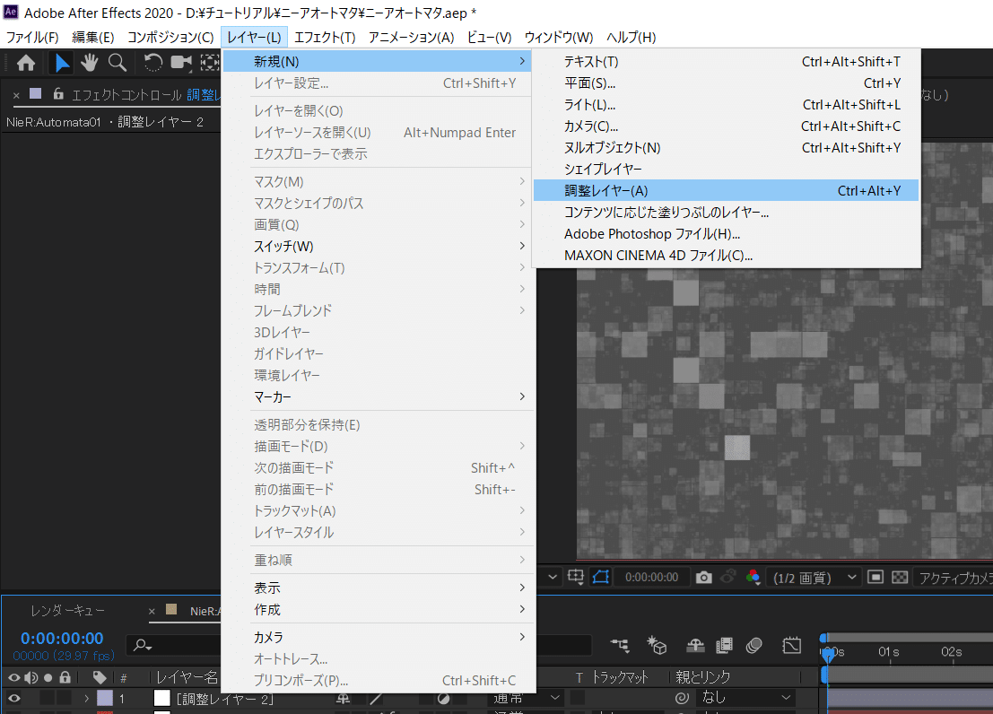Click the layer search magnifier icon
Image resolution: width=993 pixels, height=714 pixels.
point(142,645)
